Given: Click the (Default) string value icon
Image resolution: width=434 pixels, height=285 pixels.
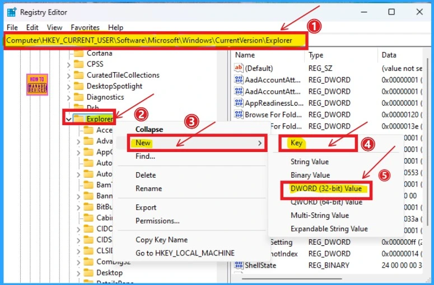Looking at the screenshot, I should 239,68.
